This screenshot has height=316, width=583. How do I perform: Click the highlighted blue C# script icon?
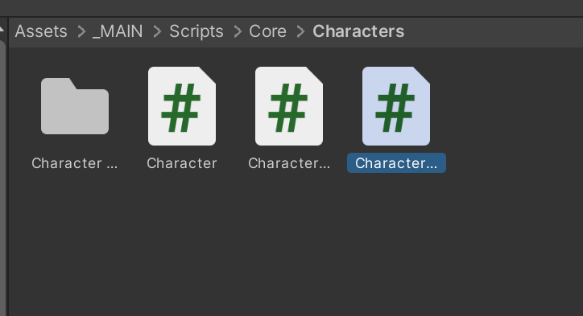coord(396,106)
